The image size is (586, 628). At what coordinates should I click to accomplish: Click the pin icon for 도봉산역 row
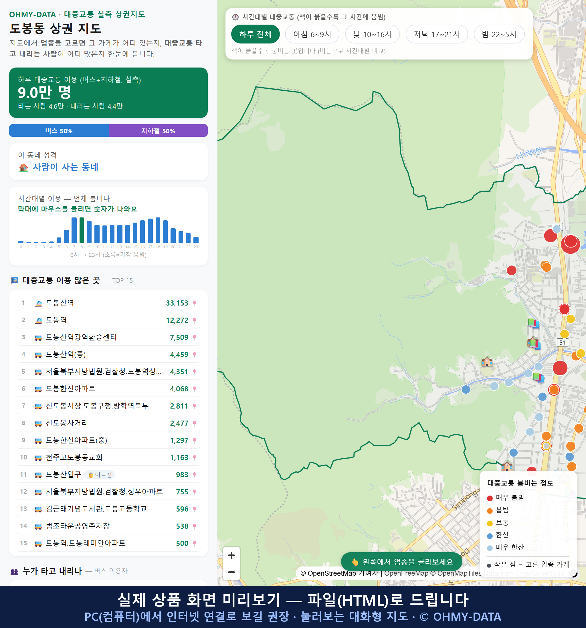coord(195,303)
